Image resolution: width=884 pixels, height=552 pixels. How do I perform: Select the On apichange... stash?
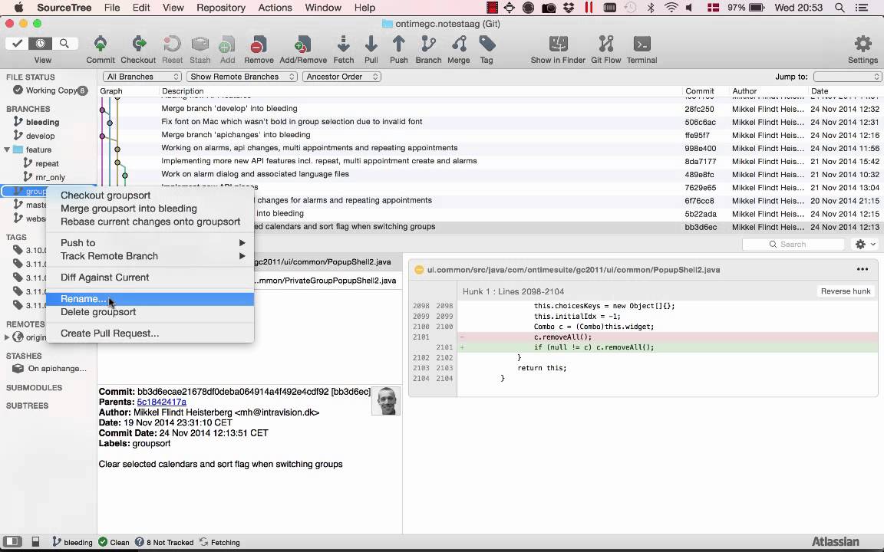[57, 368]
